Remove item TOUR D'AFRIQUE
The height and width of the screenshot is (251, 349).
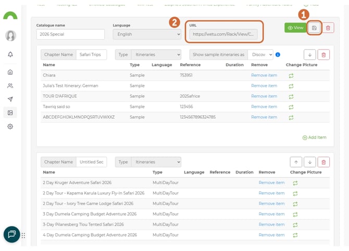(x=264, y=96)
